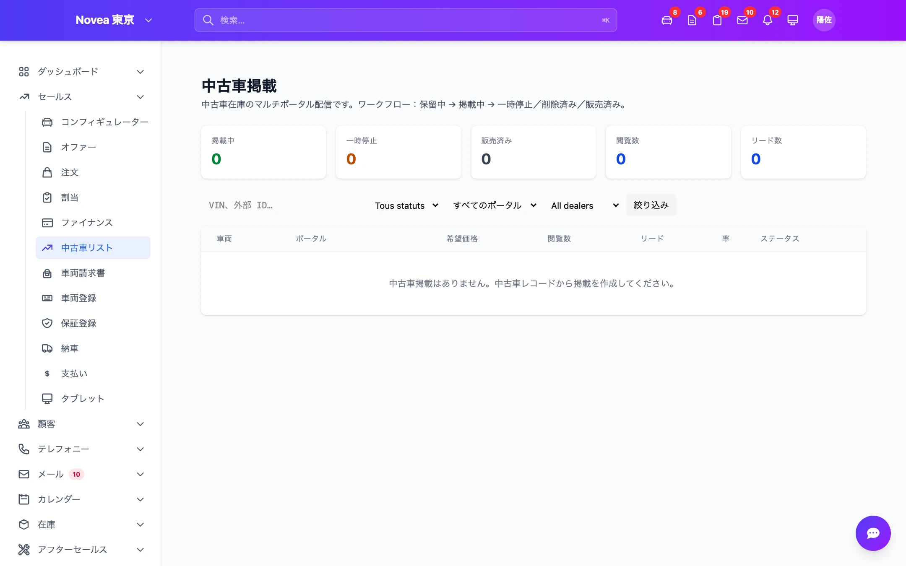Expand the 顧客 section chevron
This screenshot has height=566, width=906.
point(141,424)
